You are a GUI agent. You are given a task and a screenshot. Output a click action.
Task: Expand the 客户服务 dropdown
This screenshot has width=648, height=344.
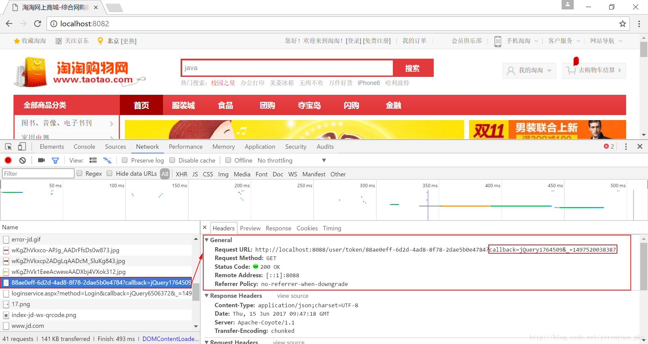[x=578, y=41]
